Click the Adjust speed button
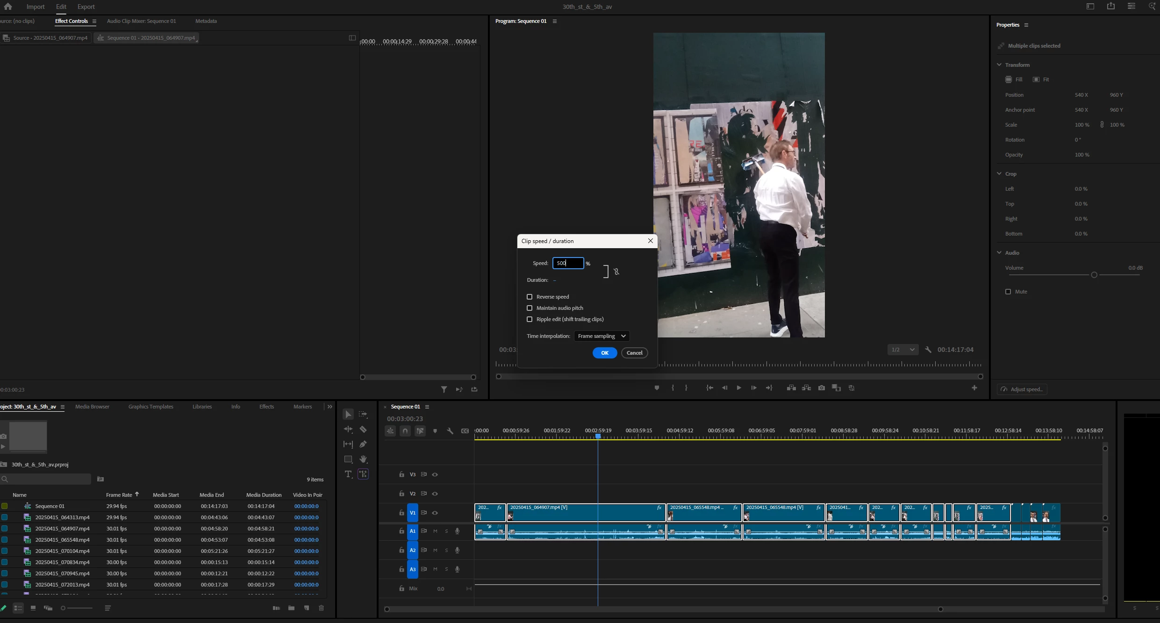Image resolution: width=1160 pixels, height=623 pixels. (x=1022, y=389)
